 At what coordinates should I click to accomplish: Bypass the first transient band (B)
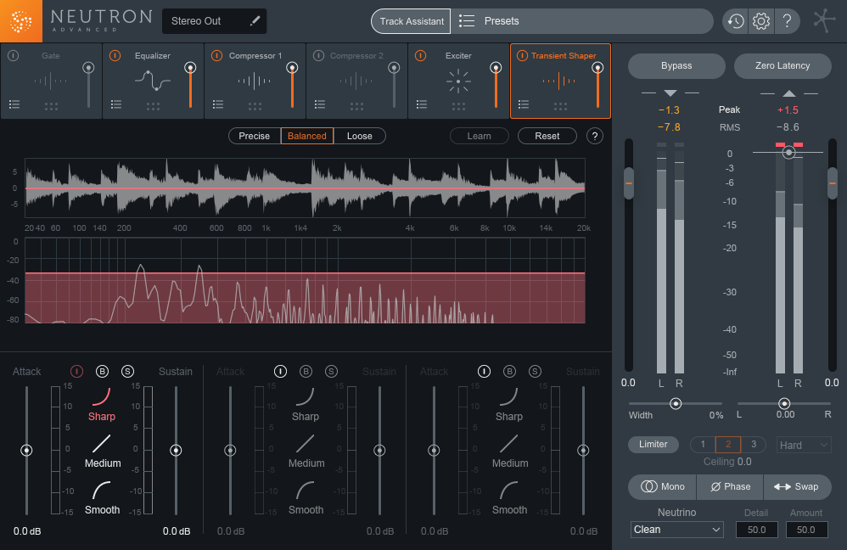coord(102,371)
